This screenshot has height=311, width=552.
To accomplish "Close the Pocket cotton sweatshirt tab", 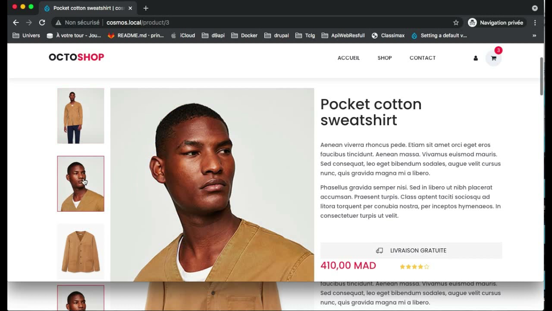I will [x=130, y=8].
